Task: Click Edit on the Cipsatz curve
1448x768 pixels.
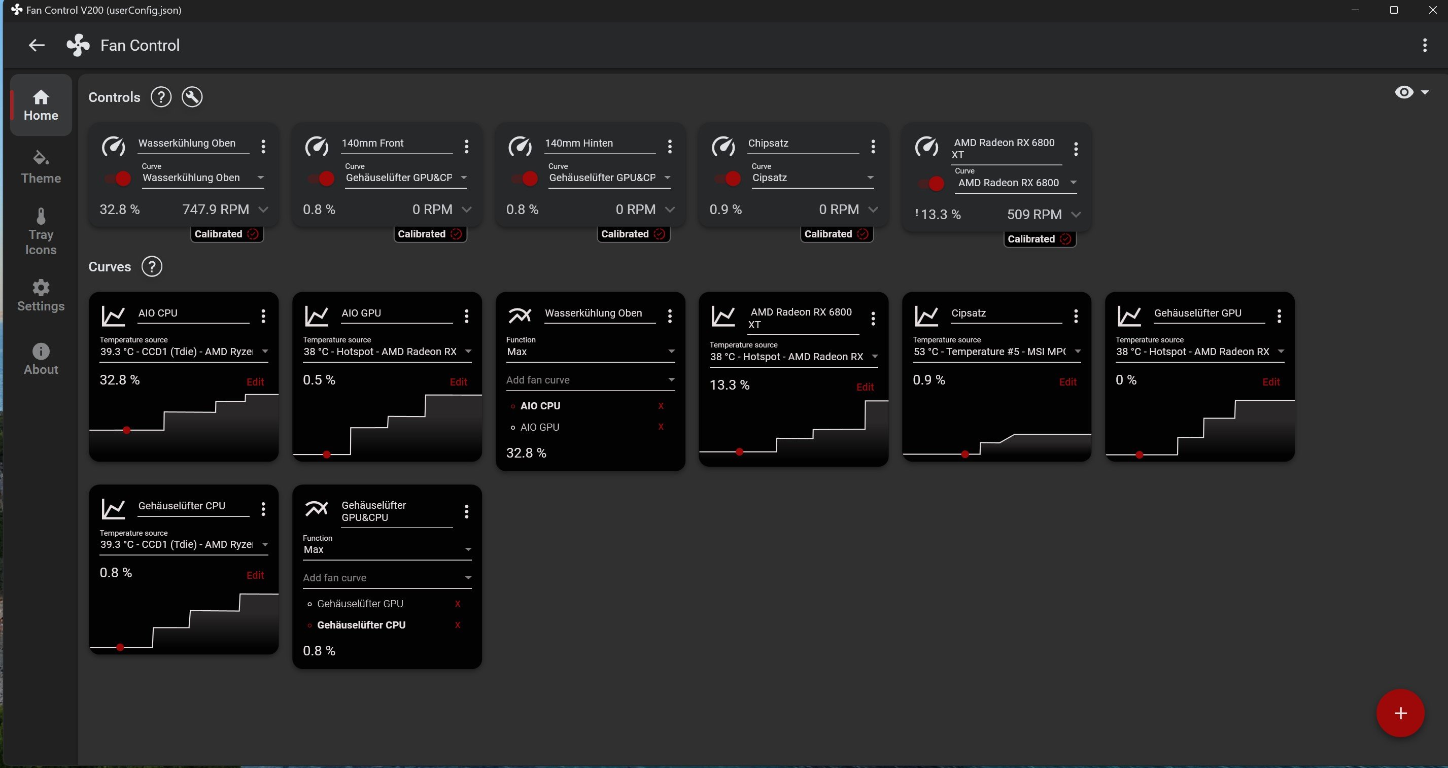Action: pos(1067,382)
